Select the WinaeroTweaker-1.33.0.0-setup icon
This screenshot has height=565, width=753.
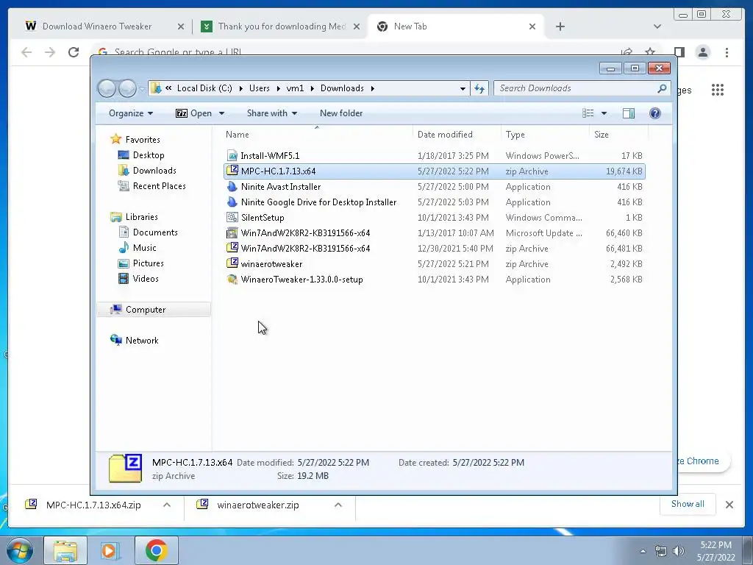[232, 279]
